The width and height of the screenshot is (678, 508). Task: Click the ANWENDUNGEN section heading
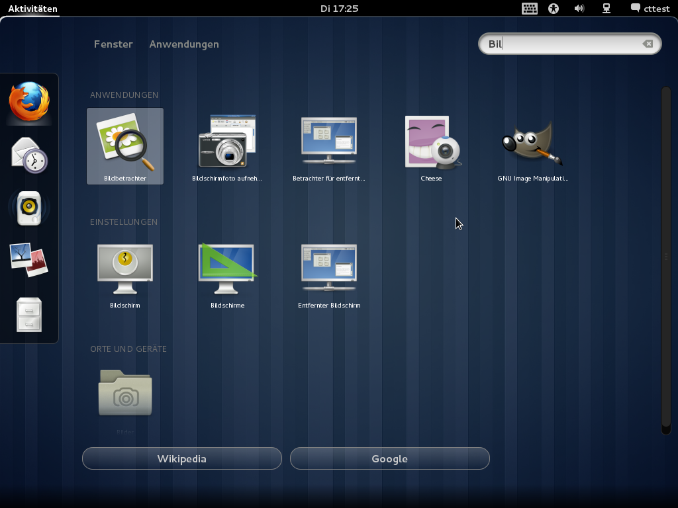pyautogui.click(x=124, y=95)
